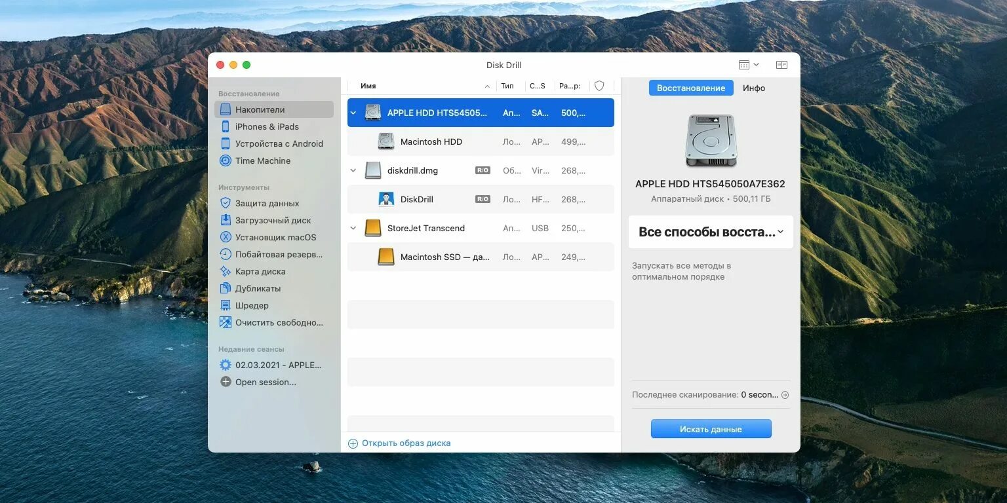
Task: Collapse APPLE HDD HTS54505 disk row
Action: point(353,113)
